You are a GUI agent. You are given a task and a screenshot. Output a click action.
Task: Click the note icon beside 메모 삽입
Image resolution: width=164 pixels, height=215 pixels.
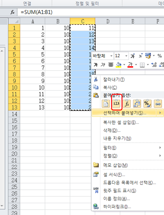(x=96, y=165)
